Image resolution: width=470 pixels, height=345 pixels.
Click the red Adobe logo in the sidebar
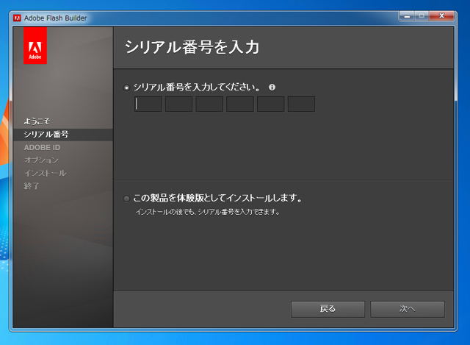(35, 46)
